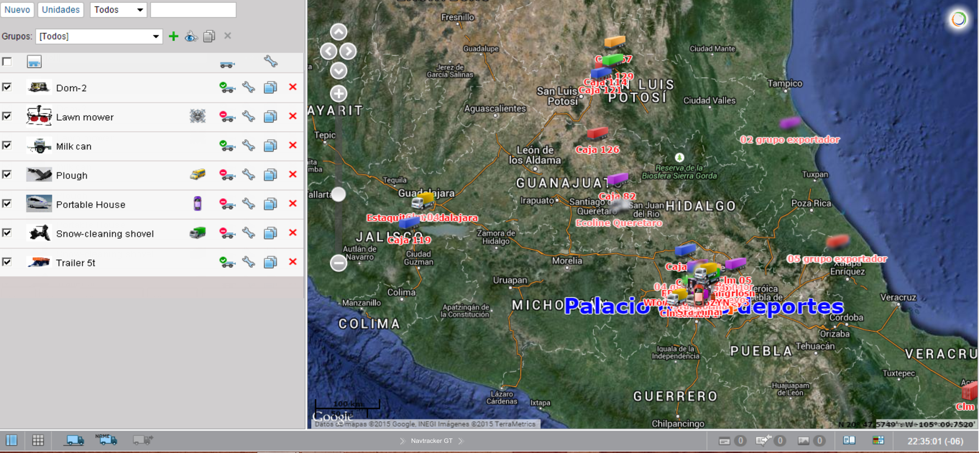Toggle the Portable House checkbox
Viewport: 979px width, 453px height.
(x=7, y=204)
